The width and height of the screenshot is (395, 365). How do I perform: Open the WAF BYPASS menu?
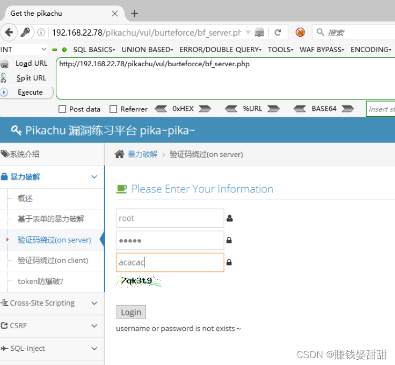[322, 49]
